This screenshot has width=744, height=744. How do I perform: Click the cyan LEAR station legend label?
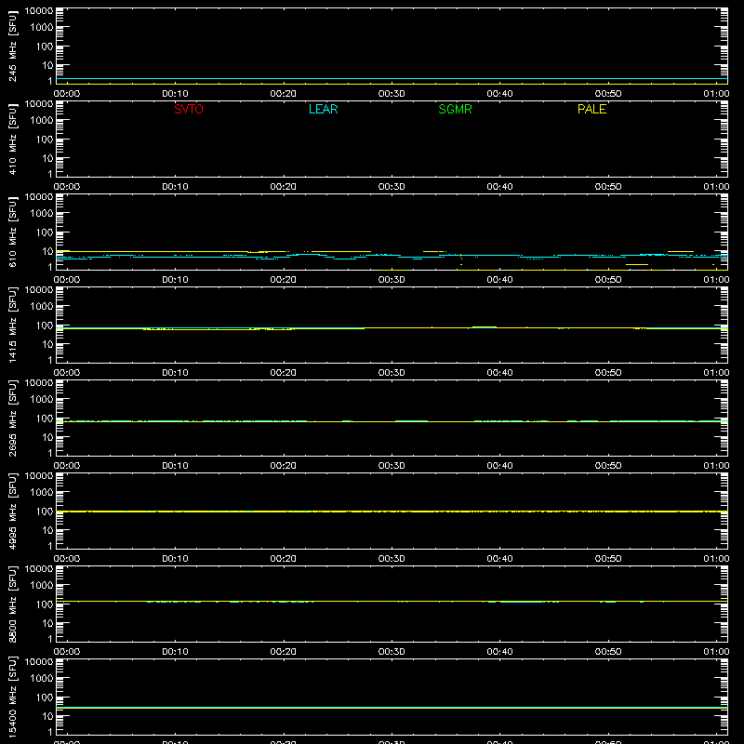[x=323, y=109]
